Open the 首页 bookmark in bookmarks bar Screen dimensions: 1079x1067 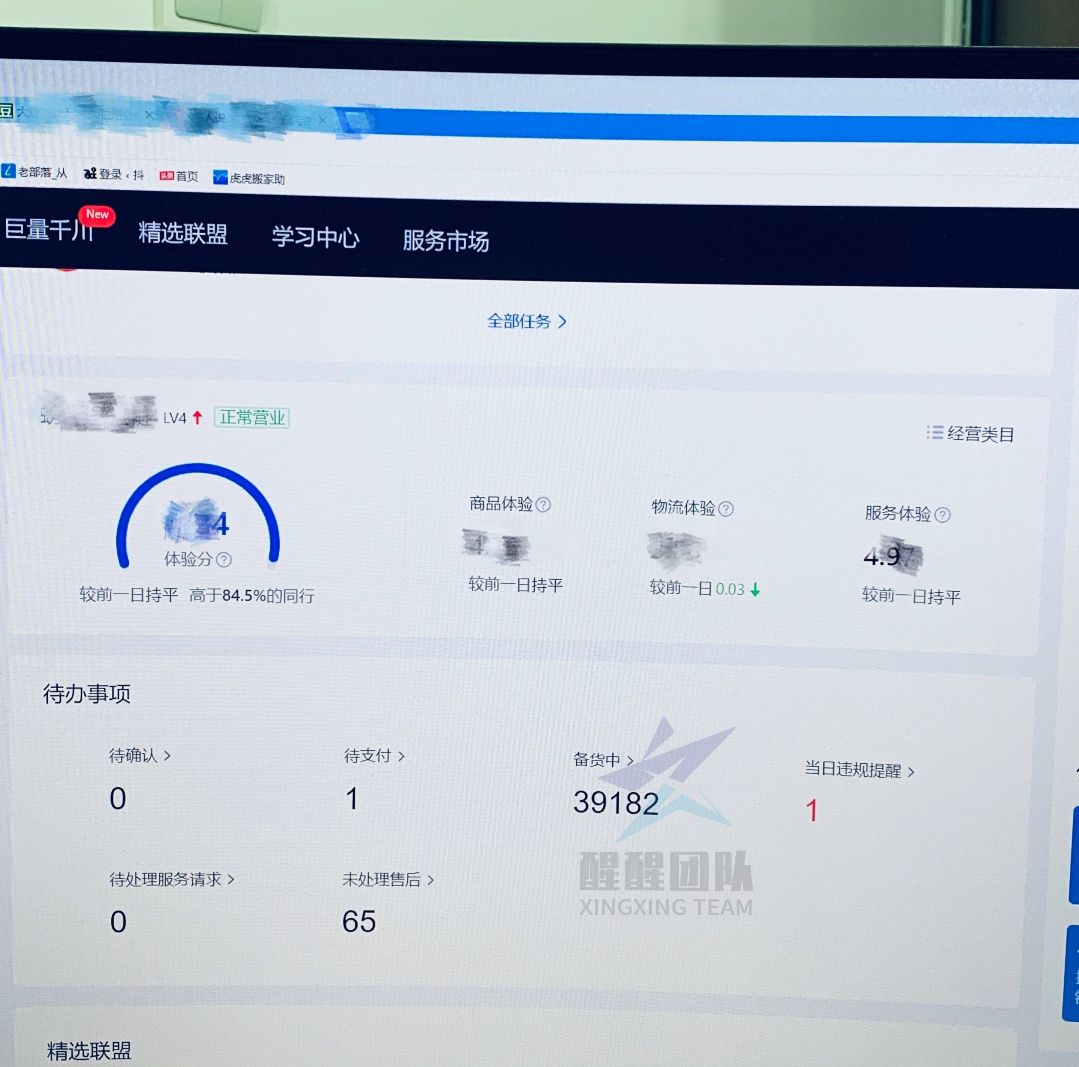coord(179,176)
